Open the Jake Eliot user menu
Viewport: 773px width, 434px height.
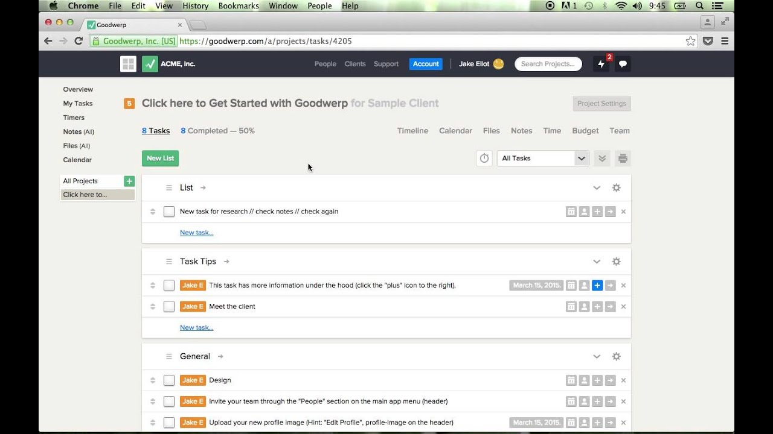click(481, 64)
